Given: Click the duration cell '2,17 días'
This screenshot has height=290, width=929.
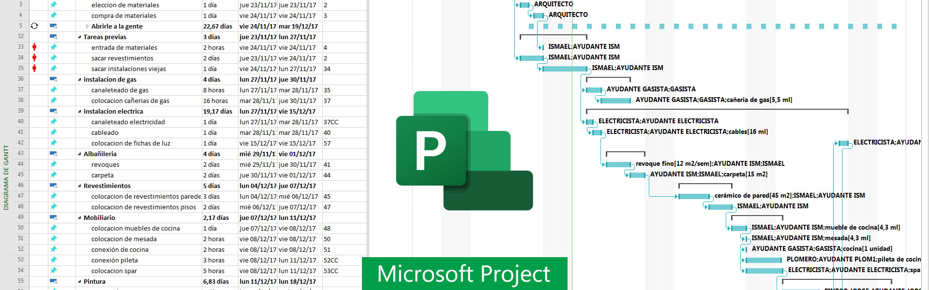Looking at the screenshot, I should (216, 217).
